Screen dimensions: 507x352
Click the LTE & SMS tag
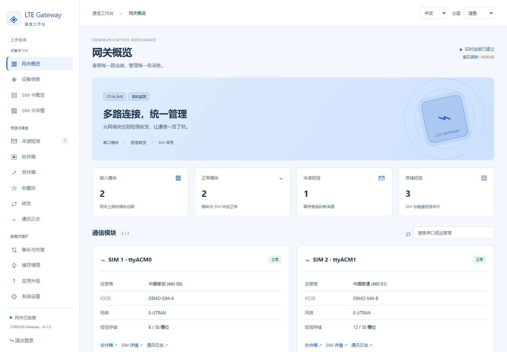[x=115, y=96]
